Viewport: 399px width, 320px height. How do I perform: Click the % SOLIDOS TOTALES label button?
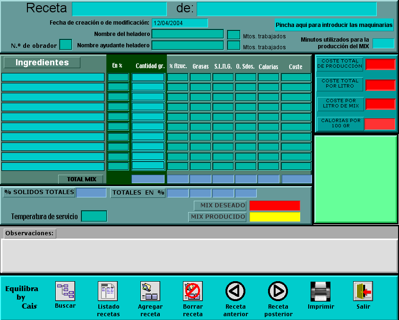[x=39, y=192]
